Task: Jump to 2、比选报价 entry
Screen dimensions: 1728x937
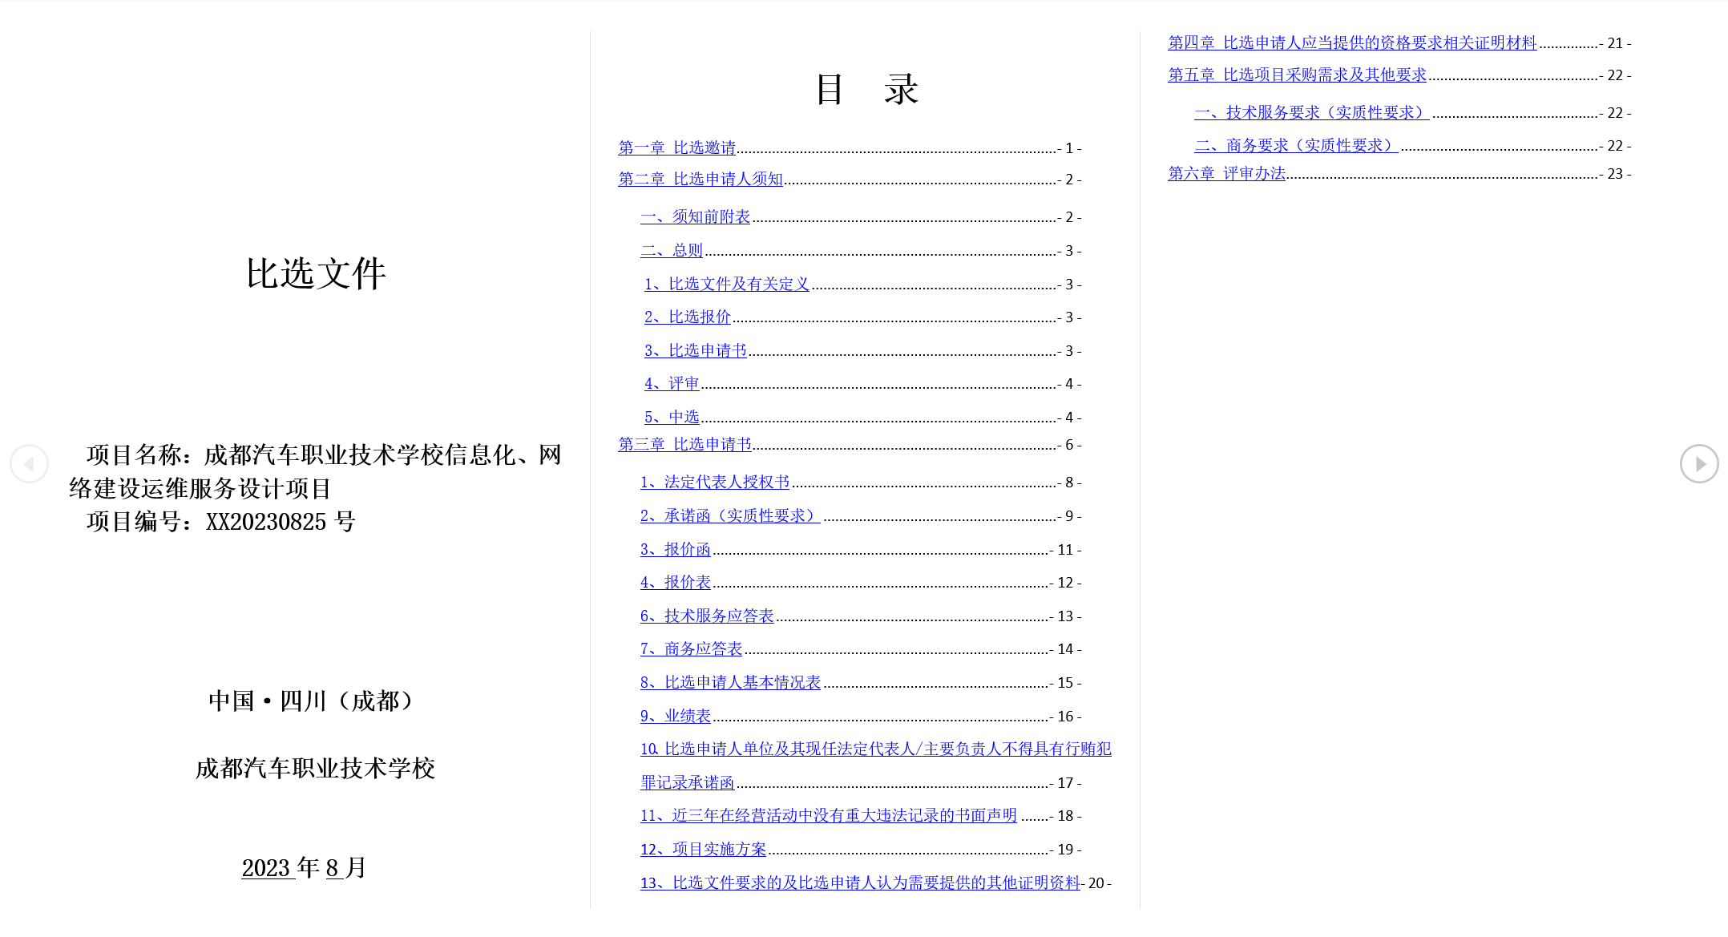Action: [x=688, y=317]
